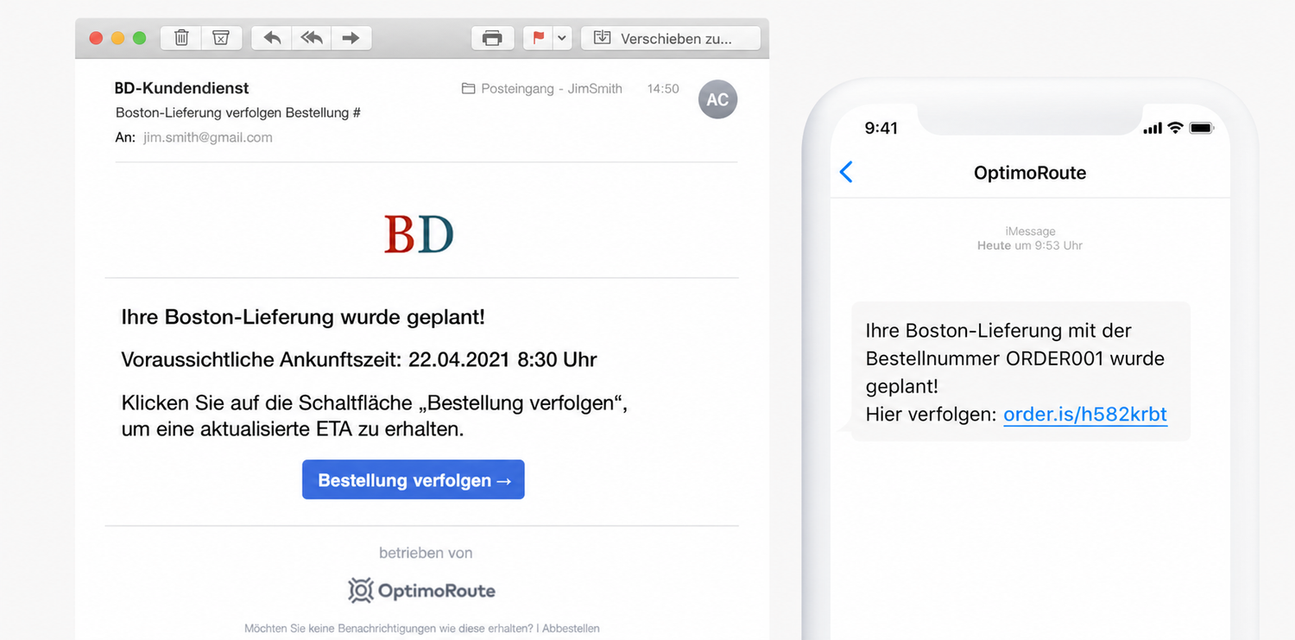This screenshot has height=640, width=1295.
Task: Click the phone's Wi-Fi status icon
Action: click(1175, 128)
